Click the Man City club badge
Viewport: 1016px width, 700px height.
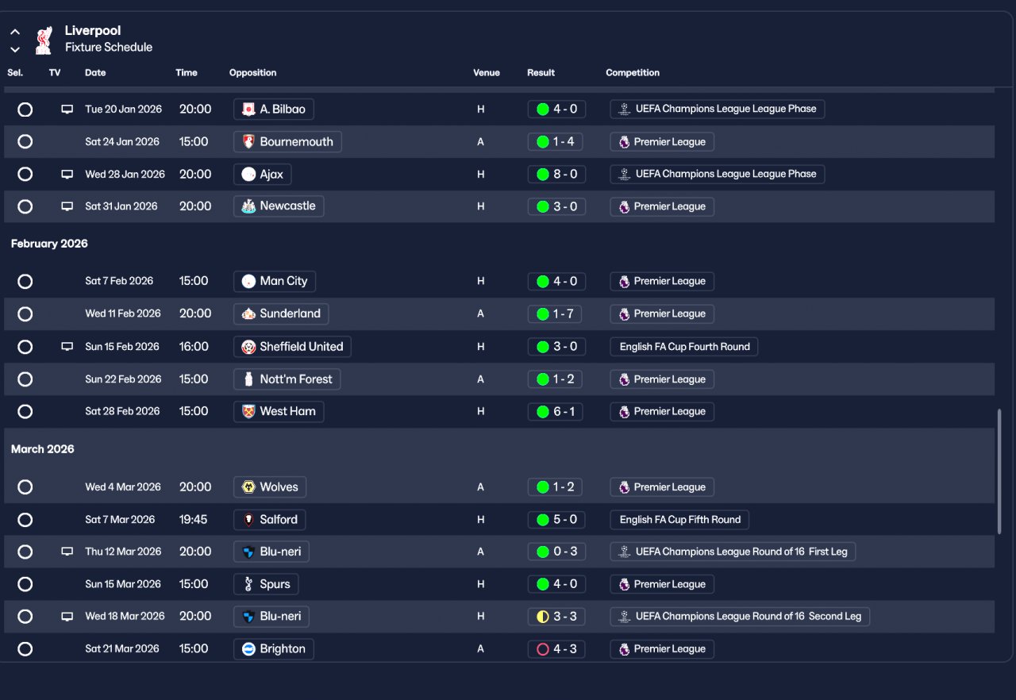[x=248, y=281]
